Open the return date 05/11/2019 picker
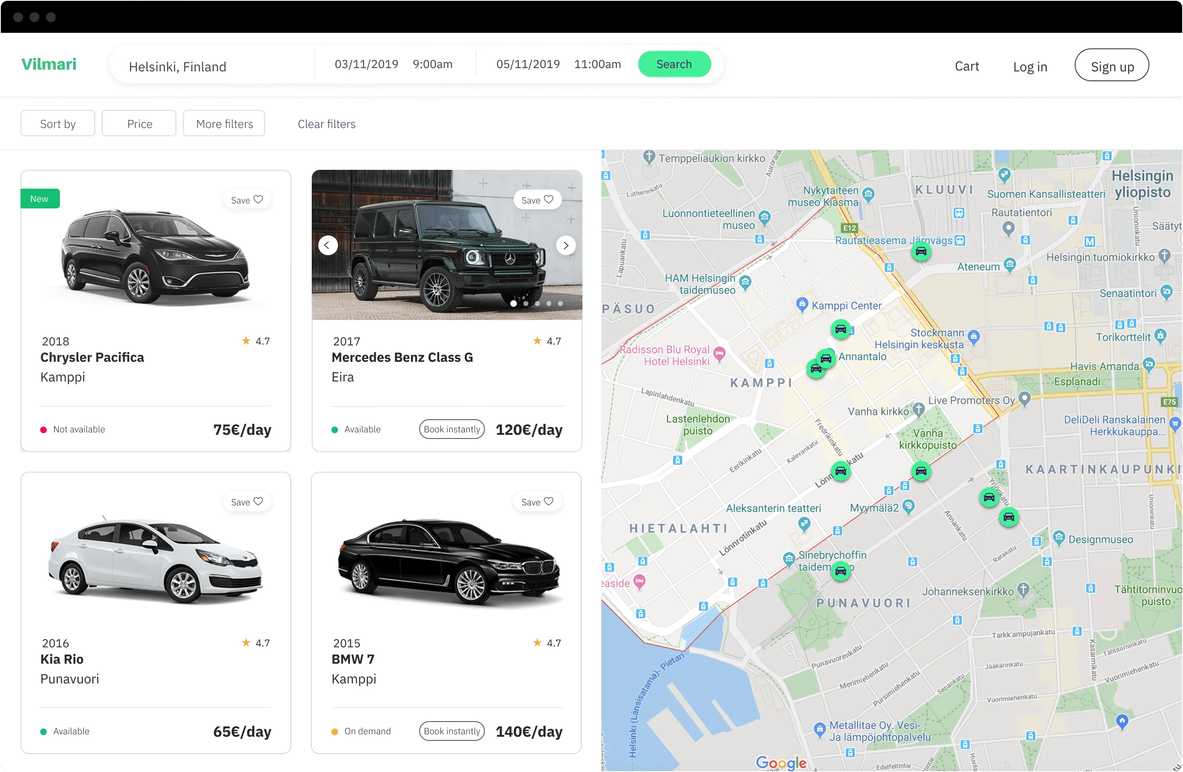This screenshot has height=772, width=1183. (528, 64)
